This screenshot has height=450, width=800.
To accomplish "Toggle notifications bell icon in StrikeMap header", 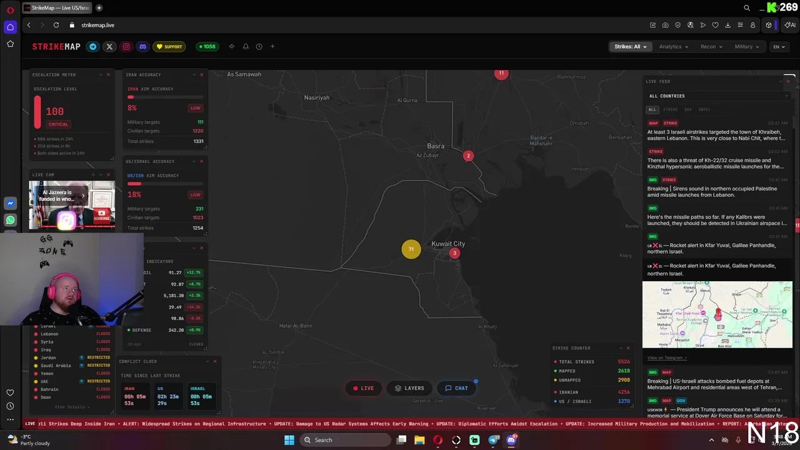I will (x=246, y=47).
